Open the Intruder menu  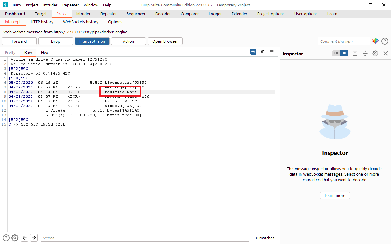tap(50, 5)
